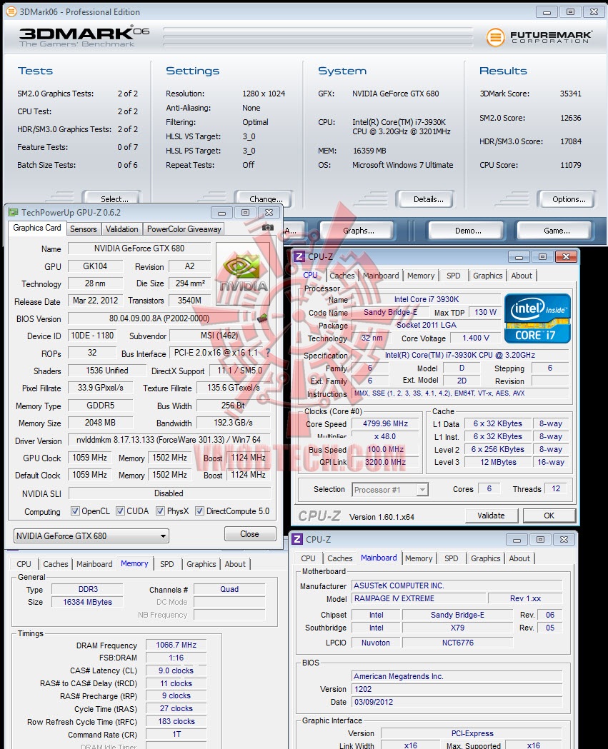Click the Memory Size 2048 MB value
The width and height of the screenshot is (608, 749).
pos(100,423)
